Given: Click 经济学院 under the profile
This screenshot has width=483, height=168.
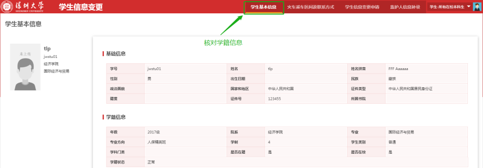Looking at the screenshot, I should tap(51, 64).
